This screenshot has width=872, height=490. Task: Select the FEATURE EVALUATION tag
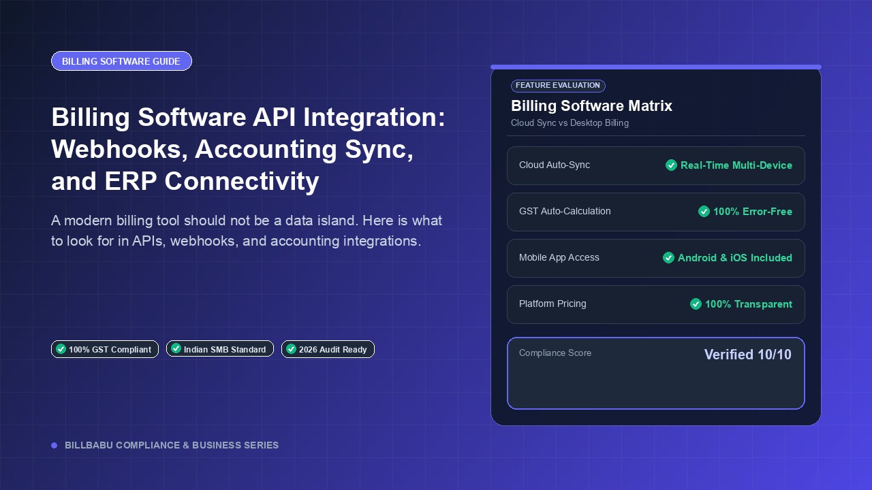click(x=558, y=86)
